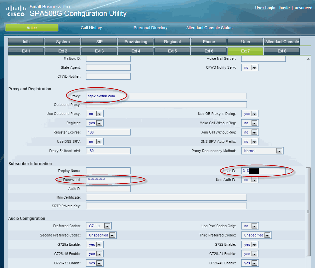Click the Voice Mail Server field

263,59
